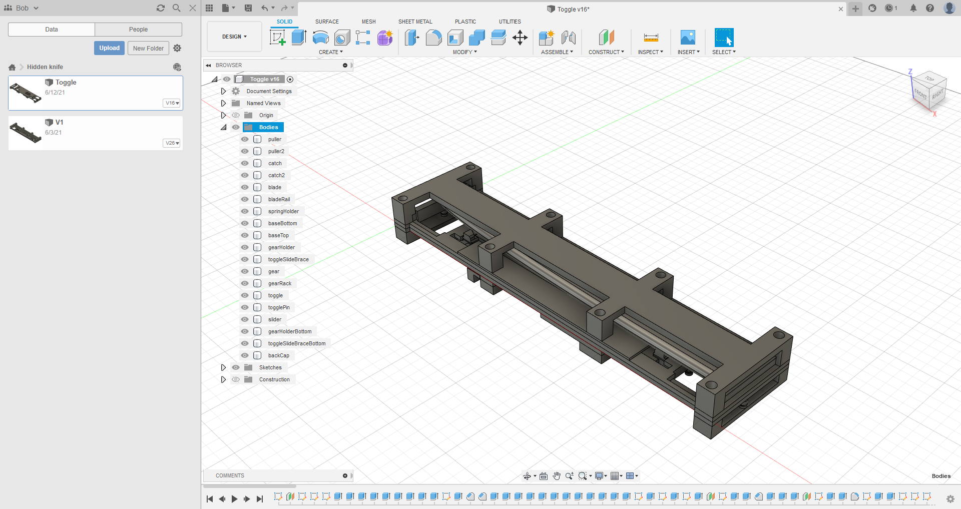Expand Document Settings node
The image size is (961, 509).
click(223, 91)
